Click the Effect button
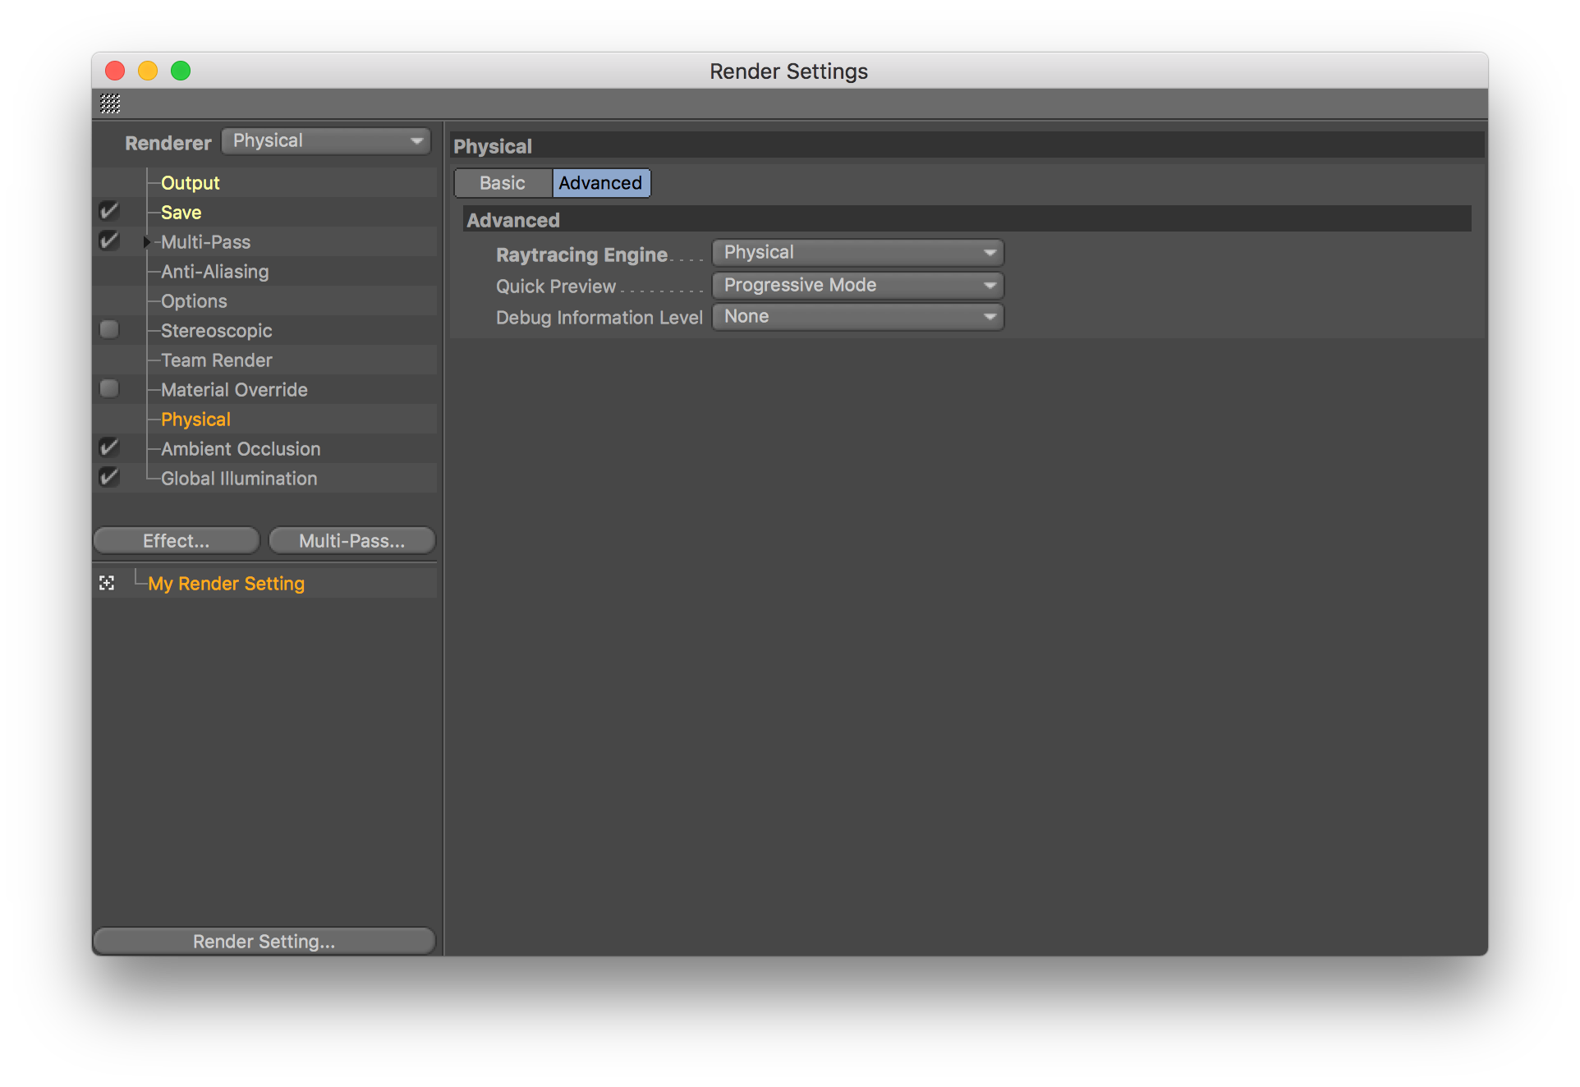This screenshot has width=1580, height=1087. tap(177, 540)
